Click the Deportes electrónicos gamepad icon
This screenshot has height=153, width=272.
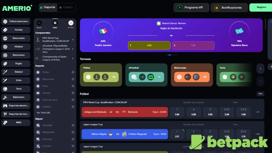[5, 106]
